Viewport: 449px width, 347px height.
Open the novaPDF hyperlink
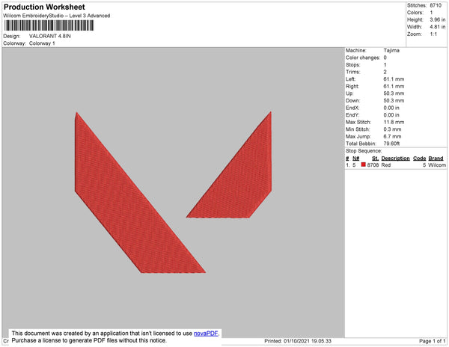click(206, 334)
